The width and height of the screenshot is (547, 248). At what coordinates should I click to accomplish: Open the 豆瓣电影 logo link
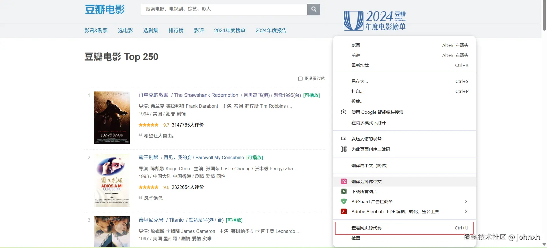pos(105,9)
